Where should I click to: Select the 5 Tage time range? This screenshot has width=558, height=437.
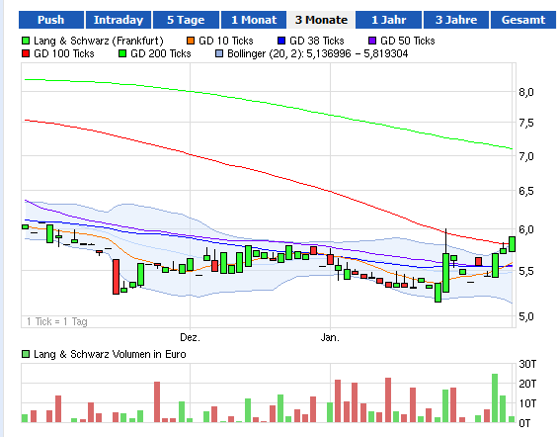(186, 20)
